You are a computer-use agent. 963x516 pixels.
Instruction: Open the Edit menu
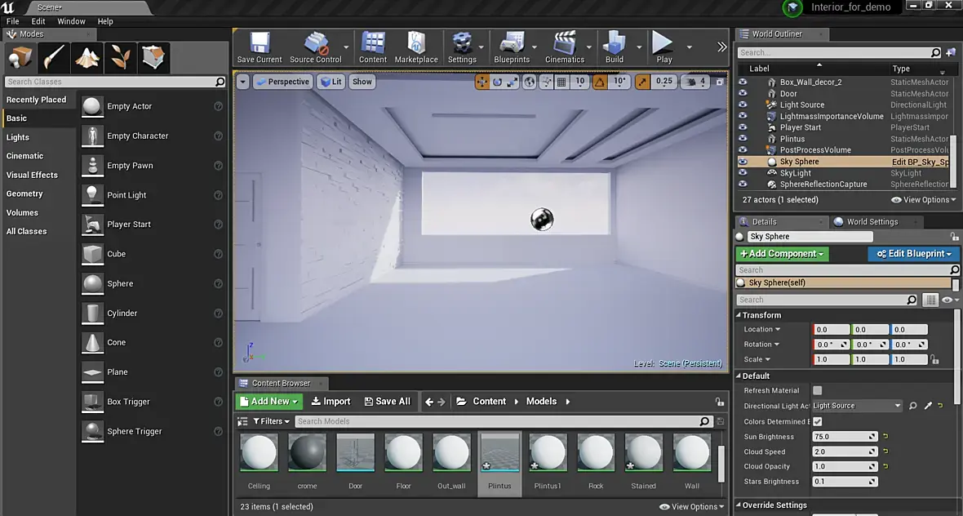click(38, 21)
